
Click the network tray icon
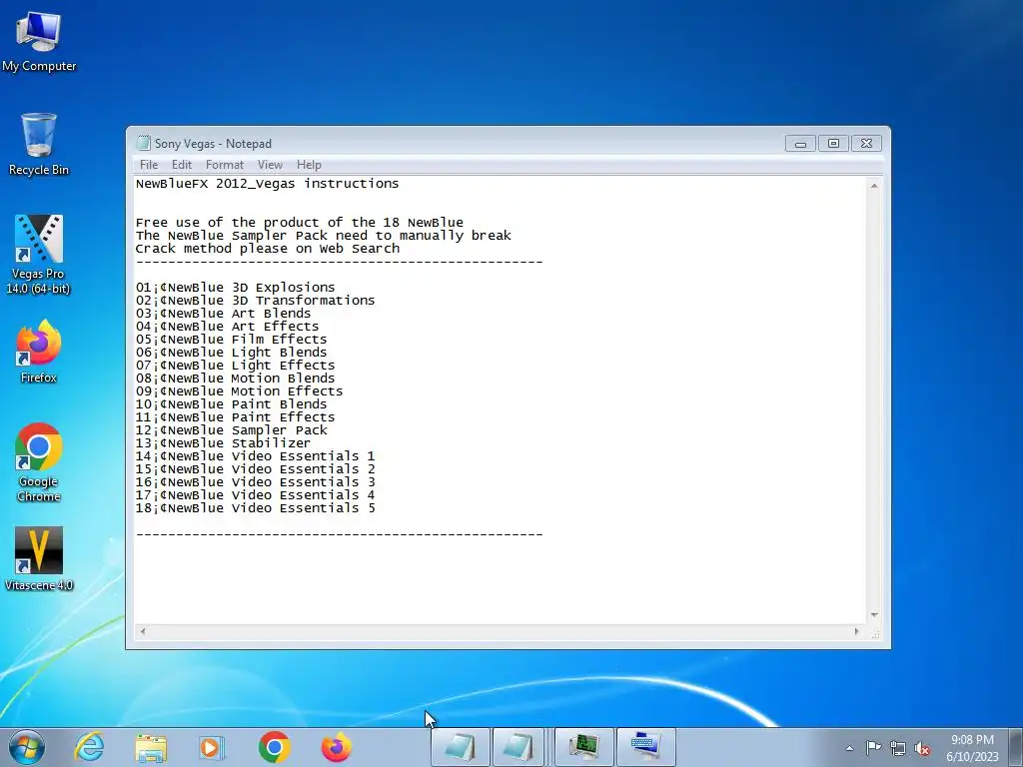[898, 748]
